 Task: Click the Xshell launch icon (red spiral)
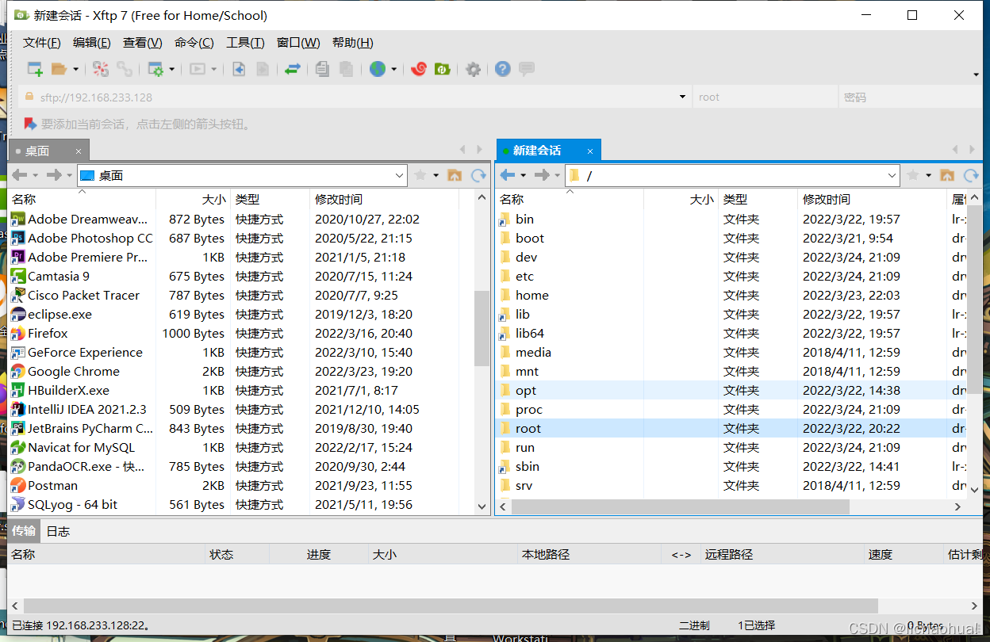418,69
